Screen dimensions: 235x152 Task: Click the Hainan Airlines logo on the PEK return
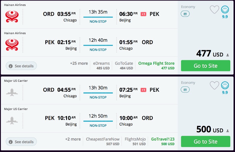pyautogui.click(x=12, y=45)
